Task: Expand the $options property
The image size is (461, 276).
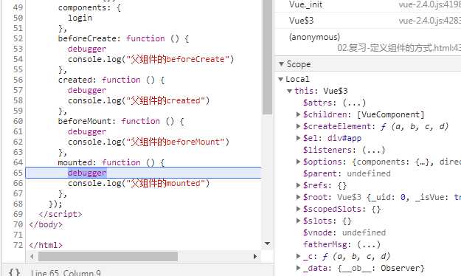Action: click(x=298, y=162)
